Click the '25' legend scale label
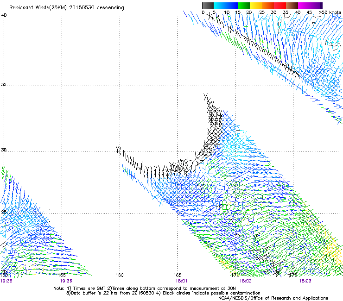 point(261,13)
